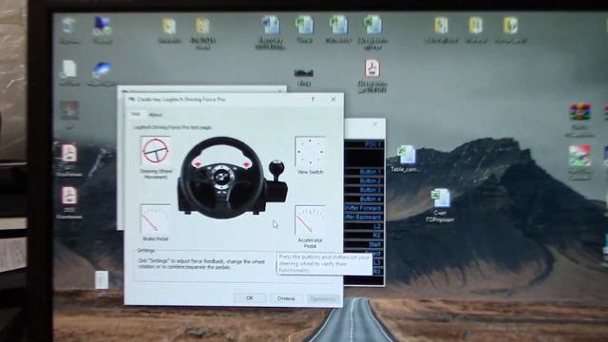Switch to the tab next to Test

[x=156, y=114]
